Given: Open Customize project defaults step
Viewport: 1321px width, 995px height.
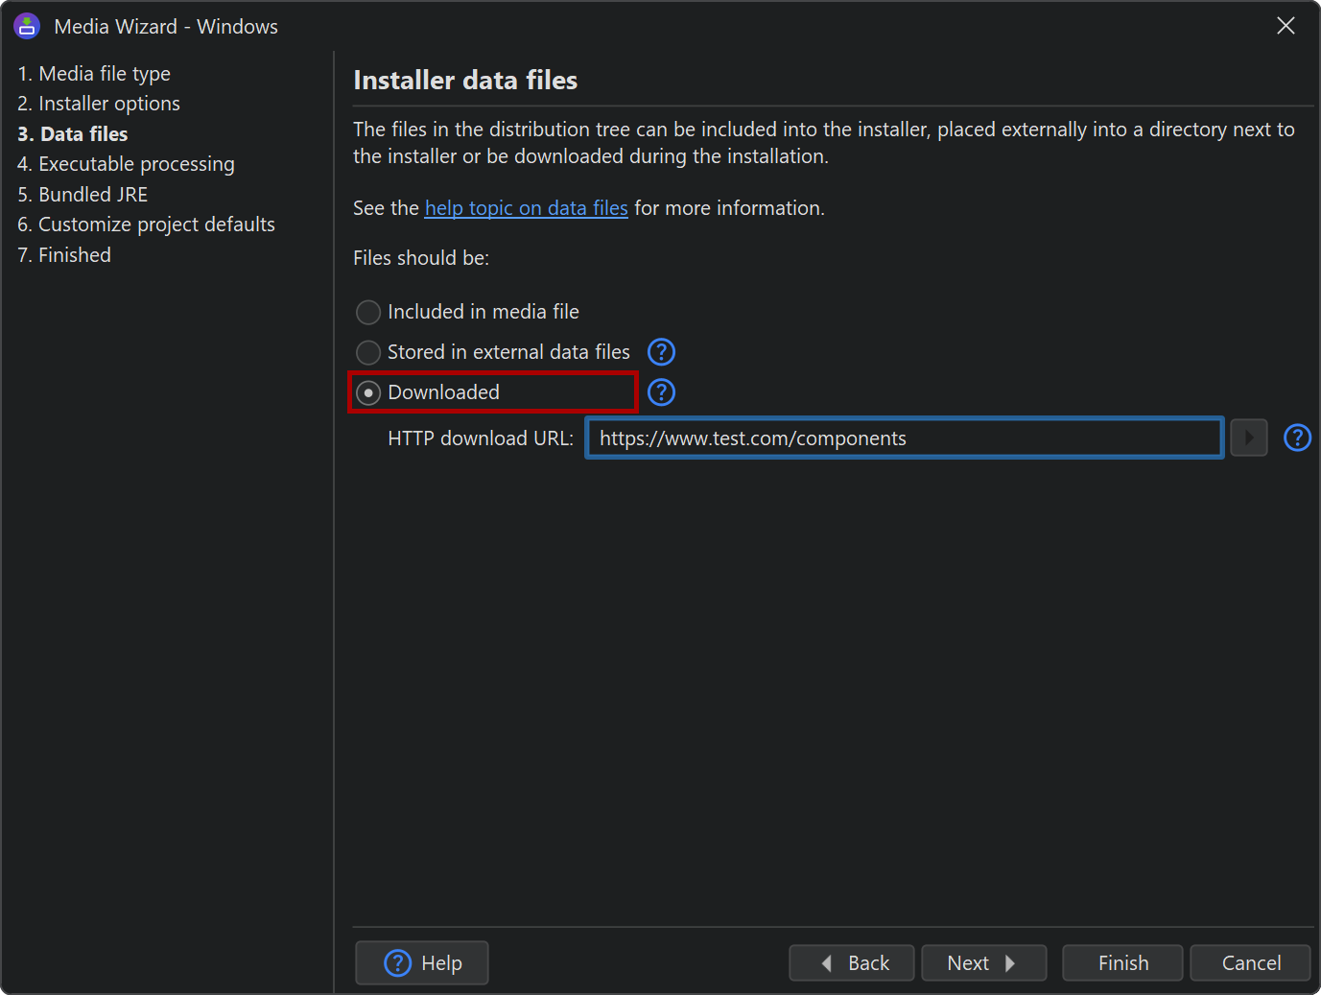Looking at the screenshot, I should coord(146,225).
